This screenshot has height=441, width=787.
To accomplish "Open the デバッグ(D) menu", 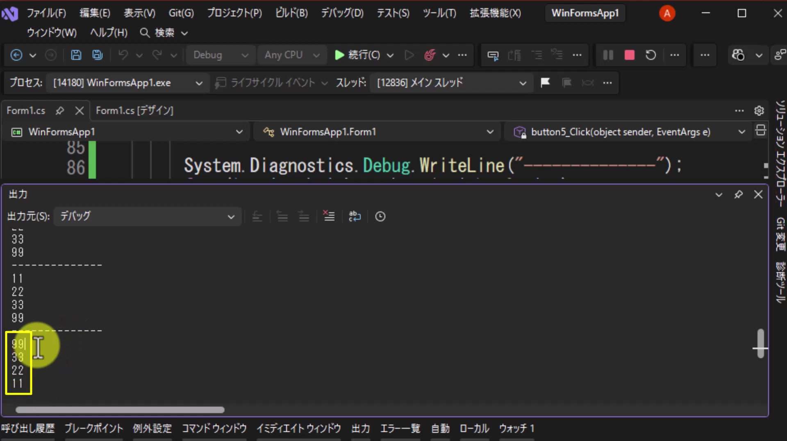I will click(342, 13).
